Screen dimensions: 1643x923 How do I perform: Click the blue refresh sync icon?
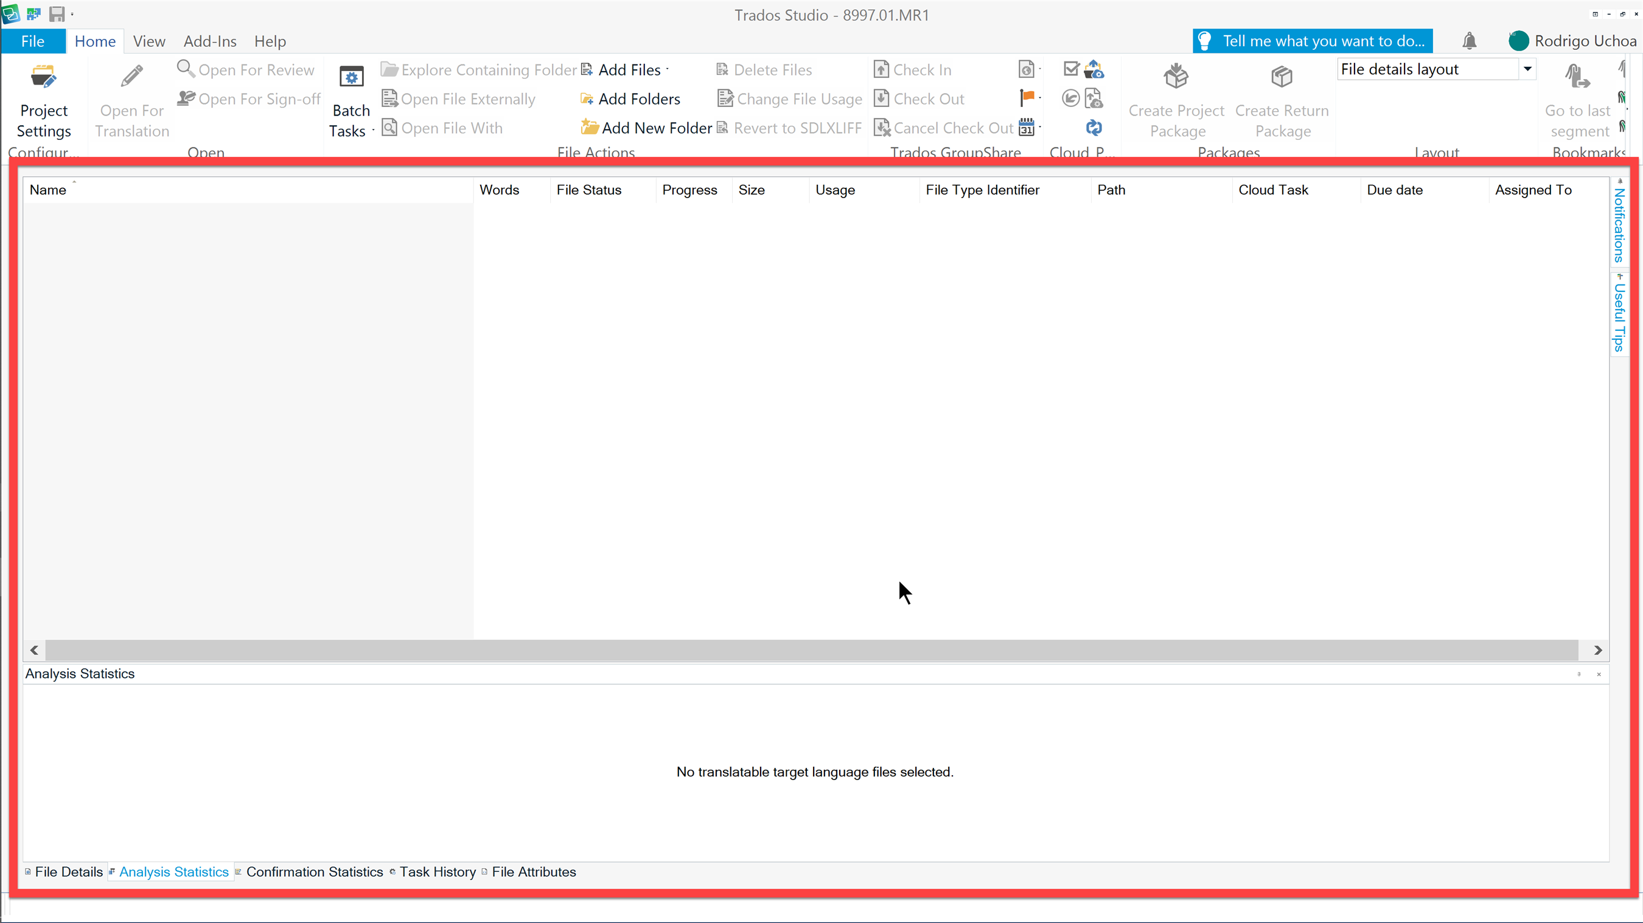click(x=1094, y=128)
